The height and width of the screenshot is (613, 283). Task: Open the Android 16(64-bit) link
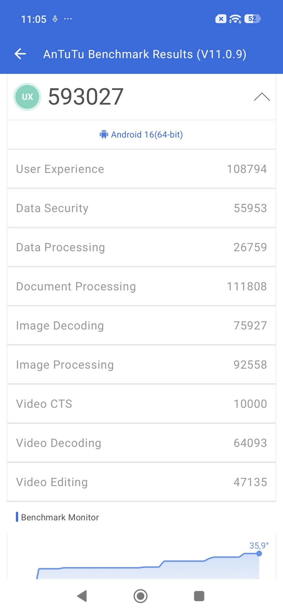(x=147, y=135)
